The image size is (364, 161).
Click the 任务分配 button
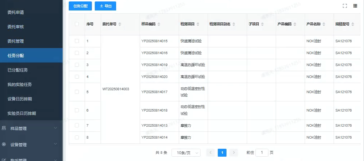tap(80, 6)
